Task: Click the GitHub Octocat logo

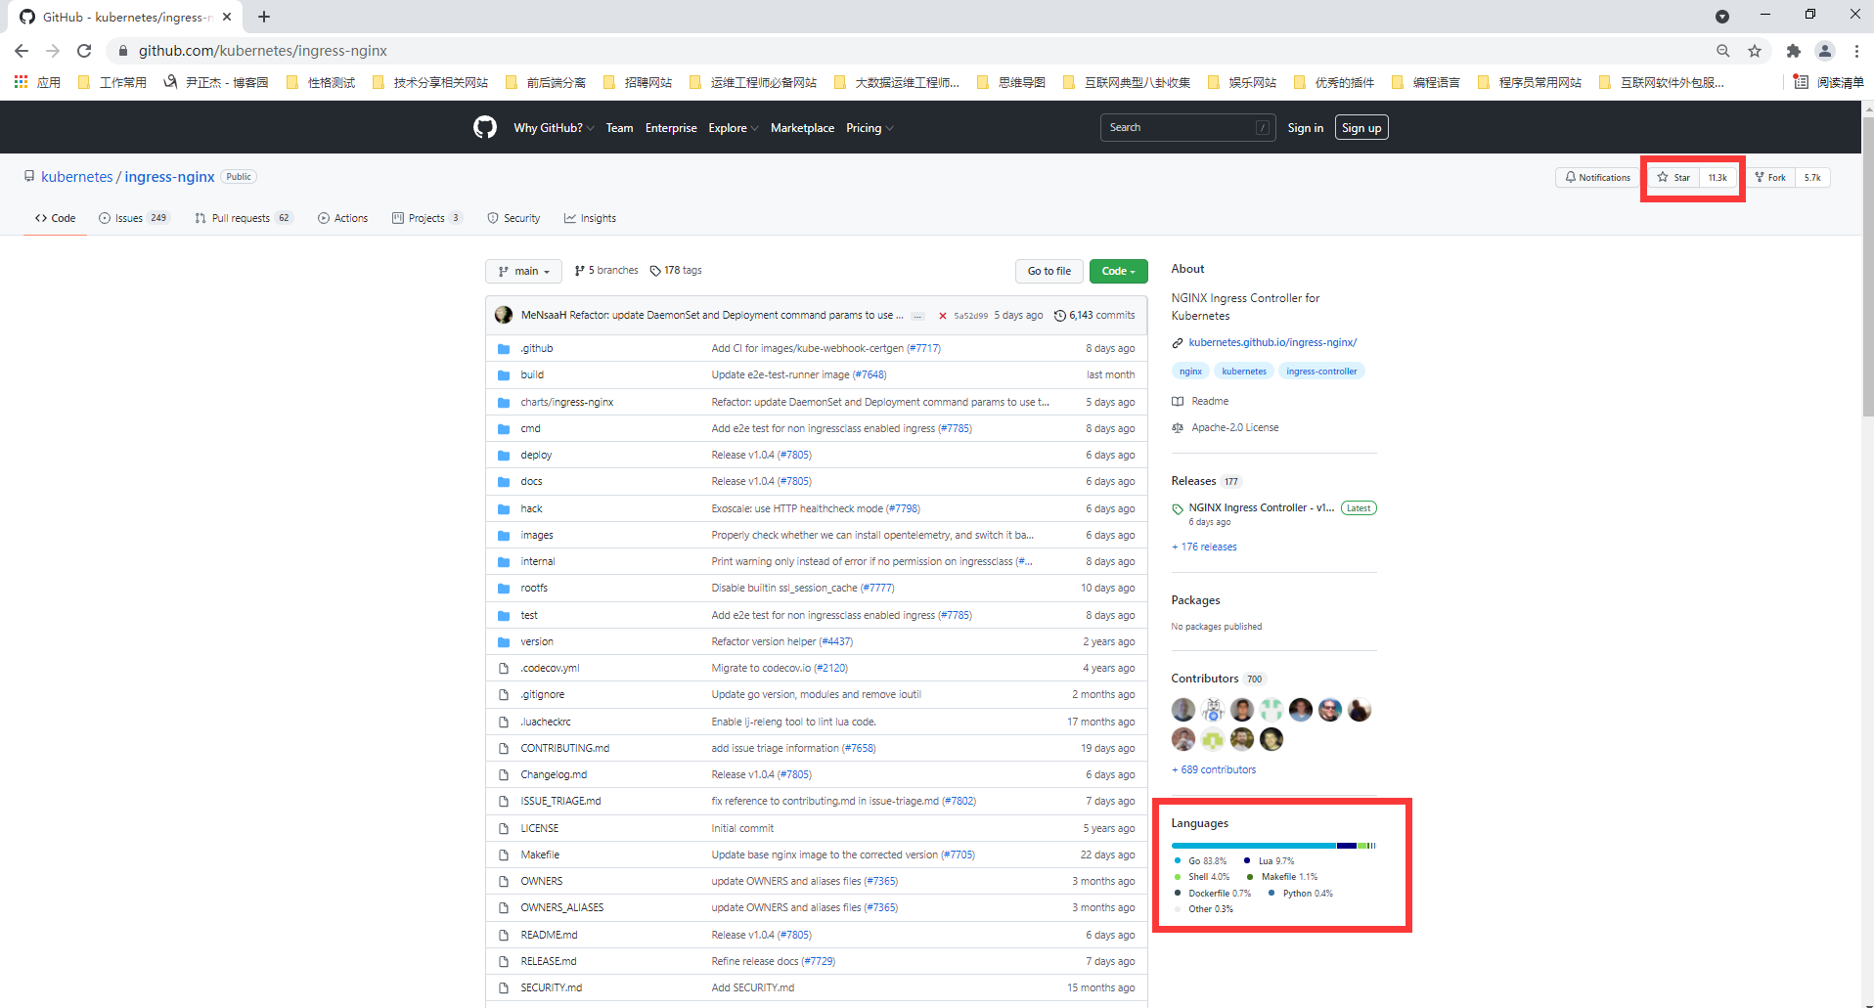Action: click(x=485, y=127)
